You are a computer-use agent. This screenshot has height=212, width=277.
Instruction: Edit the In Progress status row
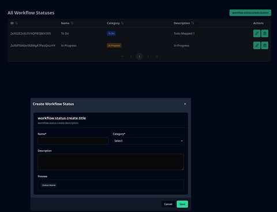[257, 46]
